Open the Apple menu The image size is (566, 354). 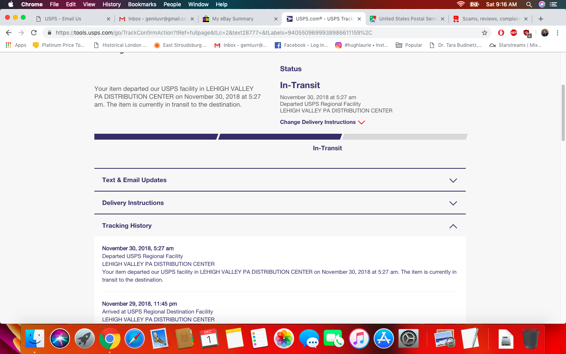point(11,4)
